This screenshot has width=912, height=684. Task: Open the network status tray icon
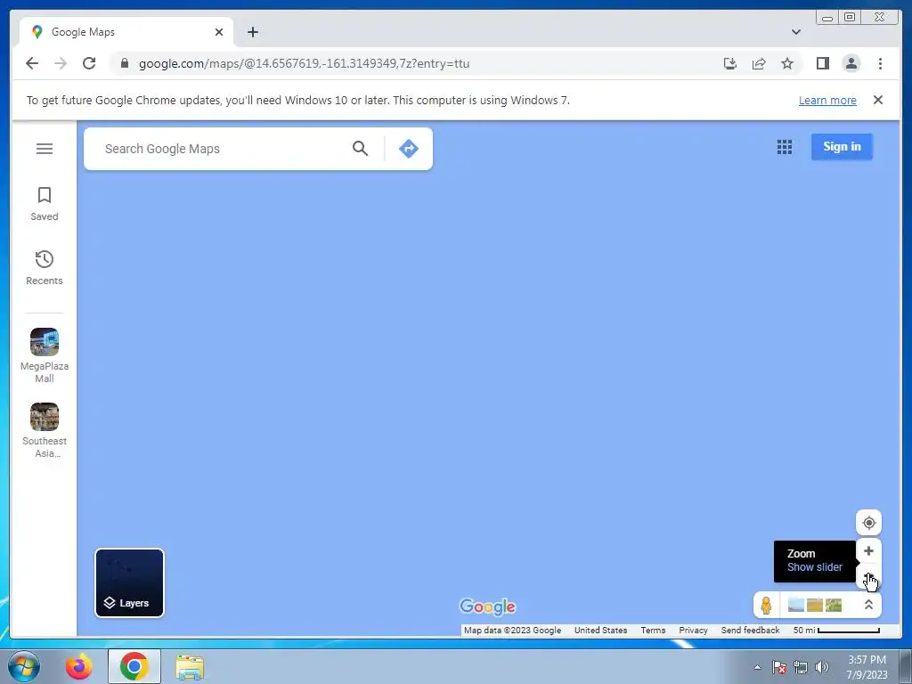pyautogui.click(x=801, y=667)
